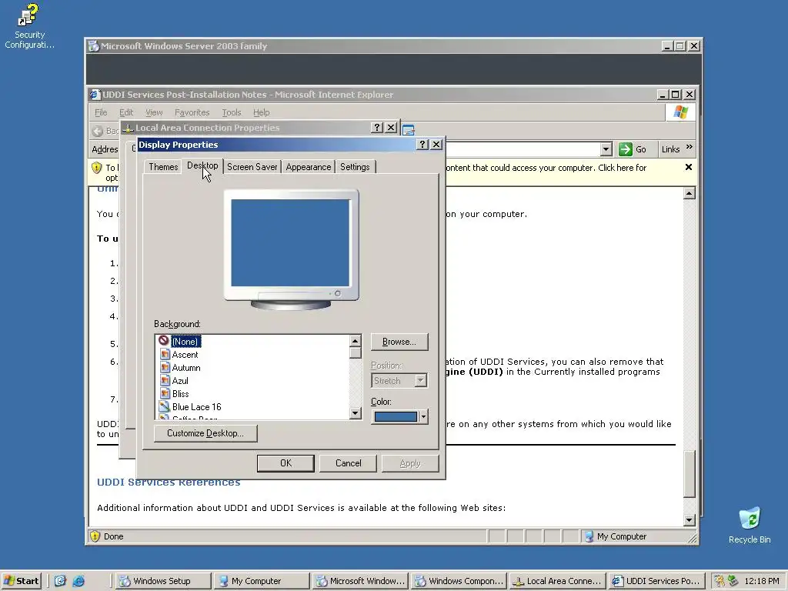Open the Help menu in Internet Explorer
The width and height of the screenshot is (788, 591).
click(262, 112)
